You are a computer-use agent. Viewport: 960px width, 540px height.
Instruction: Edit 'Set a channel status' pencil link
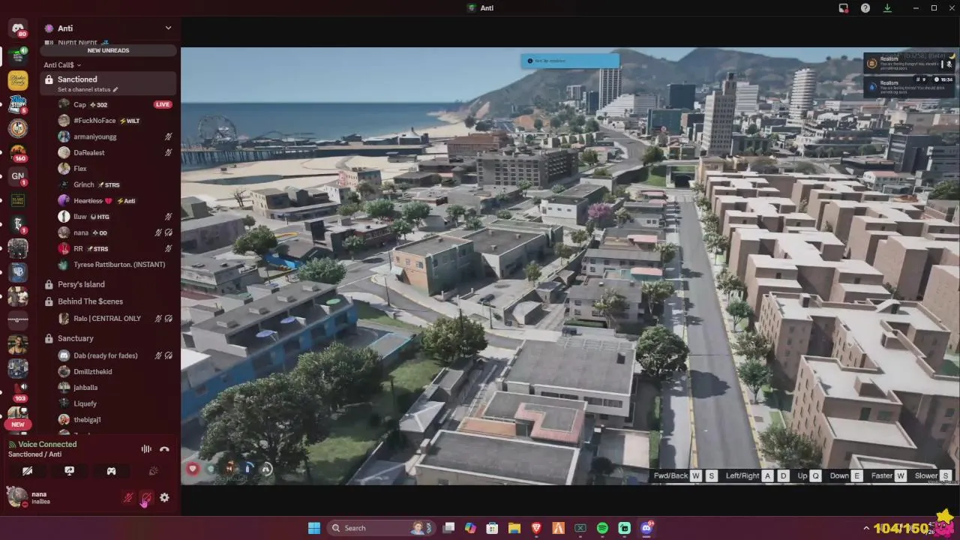pos(88,89)
